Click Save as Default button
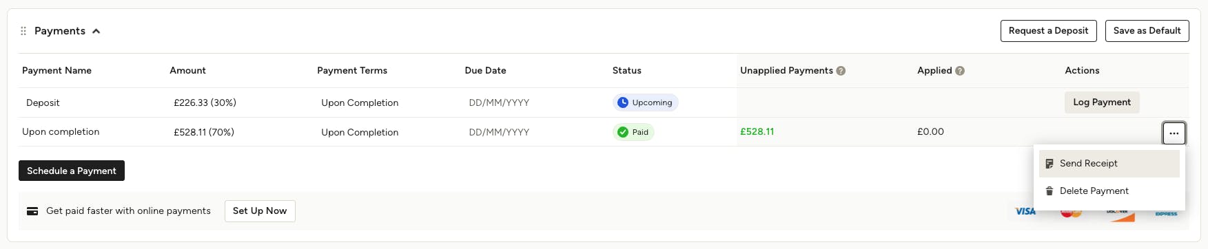This screenshot has height=249, width=1208. click(x=1147, y=31)
